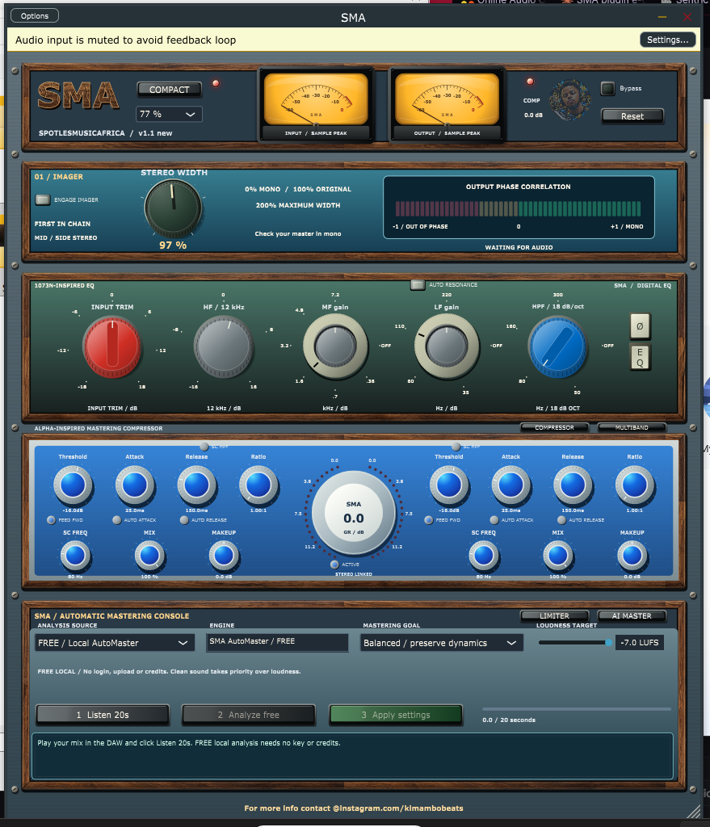Screen dimensions: 710x827
Task: Click the HF 12 kHz gain knob
Action: pos(224,347)
